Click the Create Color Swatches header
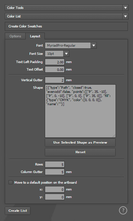Screen dimensions: 133x221 coord(66,26)
